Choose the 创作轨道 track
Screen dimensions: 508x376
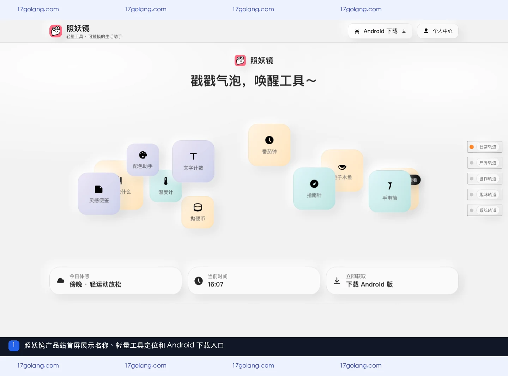tap(485, 179)
